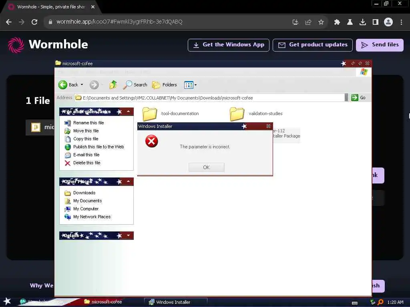Open browser Downloads icon

click(363, 22)
